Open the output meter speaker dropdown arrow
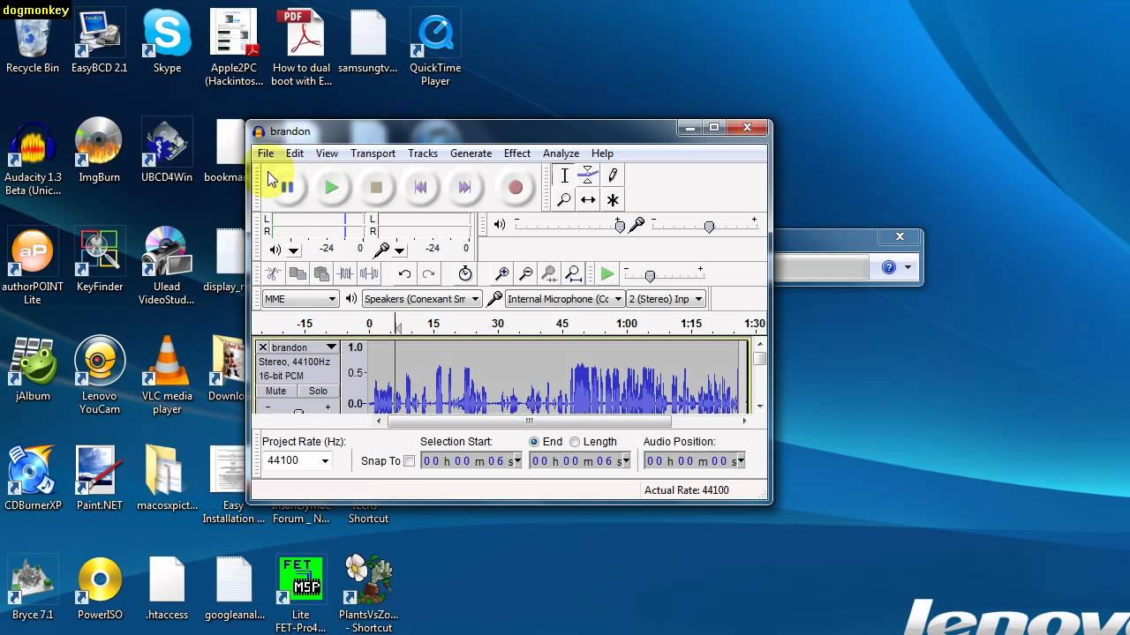 294,250
